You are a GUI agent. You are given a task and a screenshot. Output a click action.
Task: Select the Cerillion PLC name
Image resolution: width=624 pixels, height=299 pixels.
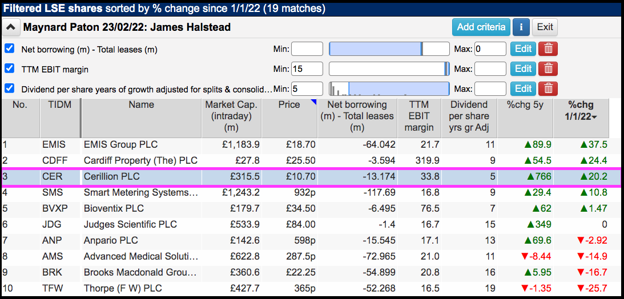pos(112,176)
